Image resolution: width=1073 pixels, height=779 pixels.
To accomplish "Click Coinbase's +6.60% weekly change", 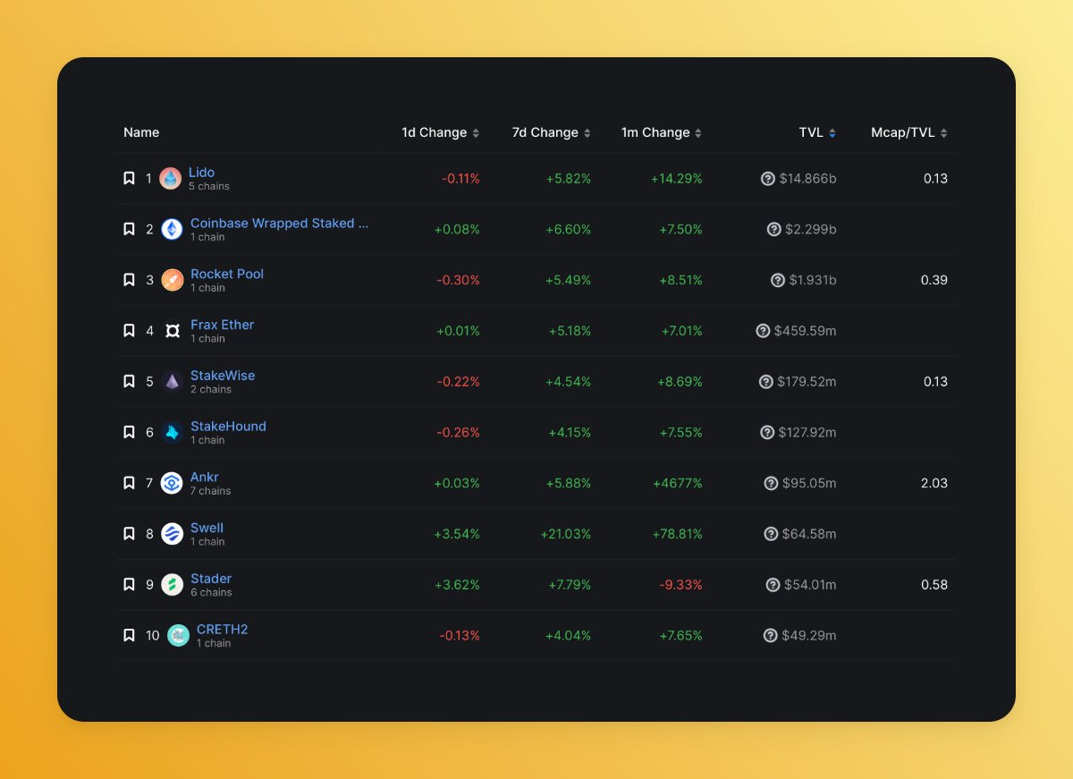I will [x=569, y=229].
